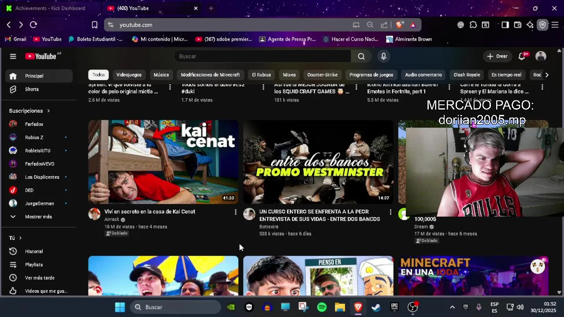Open Airrack channel avatar

coord(94,214)
